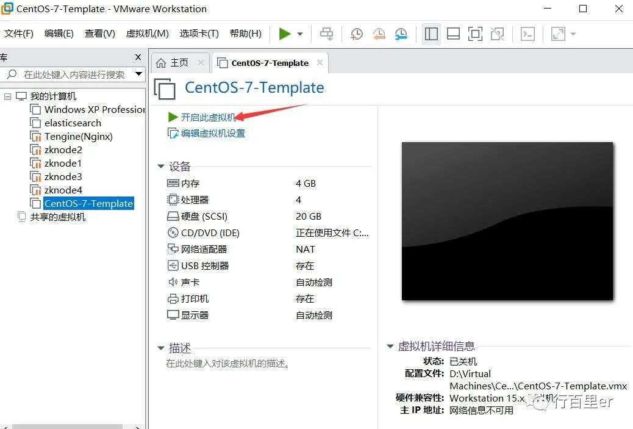This screenshot has width=633, height=429.
Task: Open the 处理器 processor device entry
Action: pyautogui.click(x=195, y=200)
